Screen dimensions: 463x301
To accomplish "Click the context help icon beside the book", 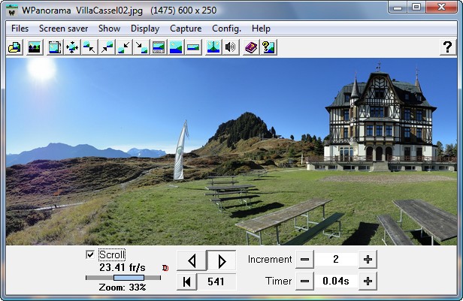I will click(268, 47).
